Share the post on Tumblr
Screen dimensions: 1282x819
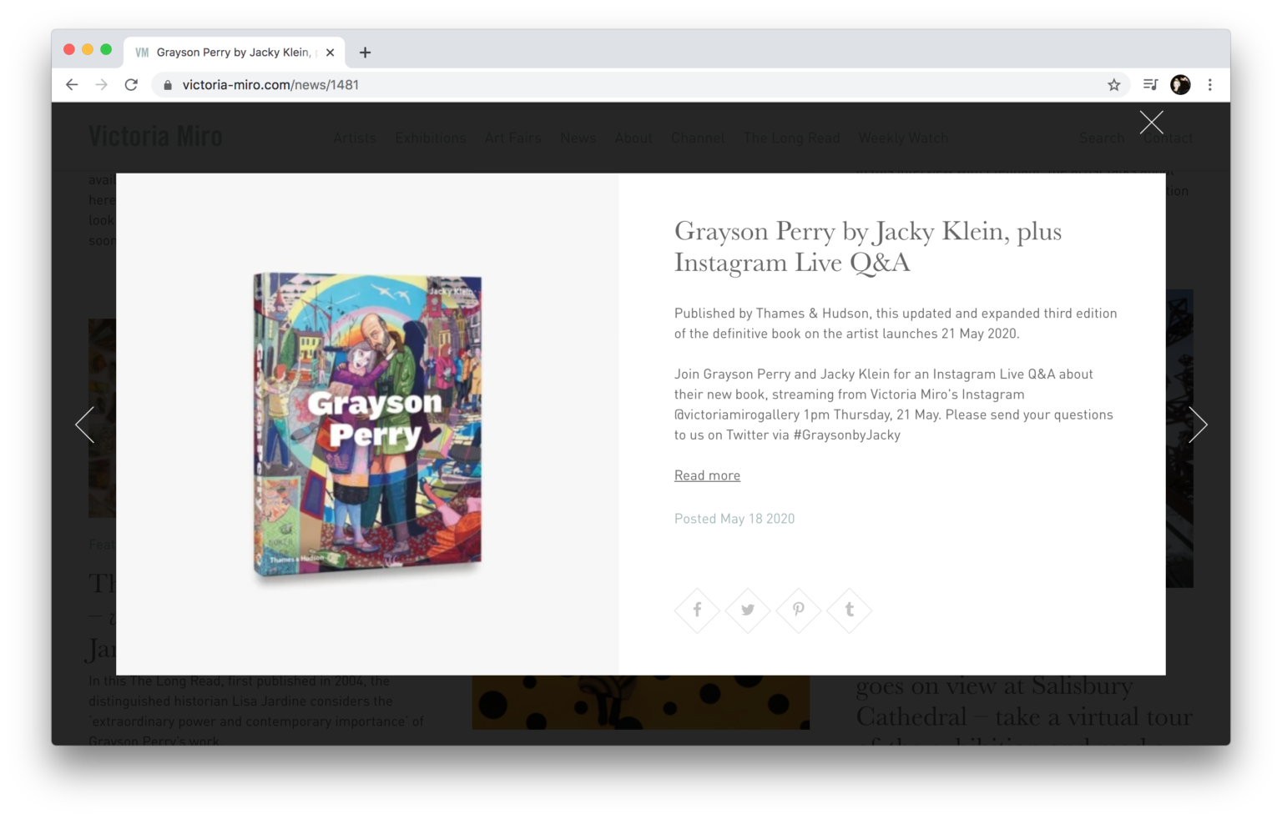point(850,610)
